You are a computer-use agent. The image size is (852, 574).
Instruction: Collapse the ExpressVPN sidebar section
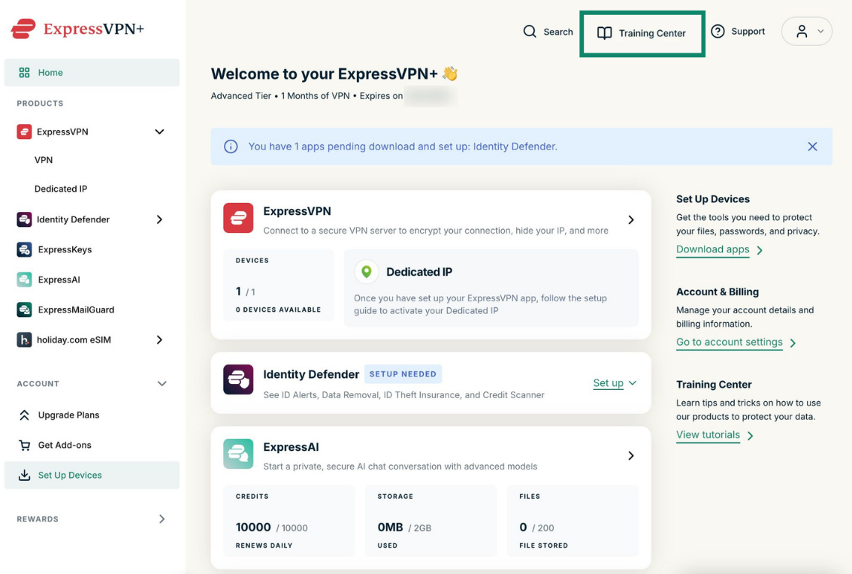click(x=159, y=131)
